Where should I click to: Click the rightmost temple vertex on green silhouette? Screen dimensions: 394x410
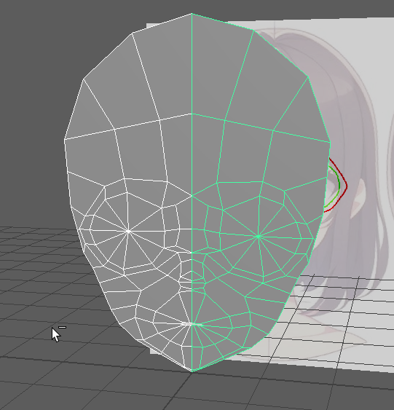330,142
